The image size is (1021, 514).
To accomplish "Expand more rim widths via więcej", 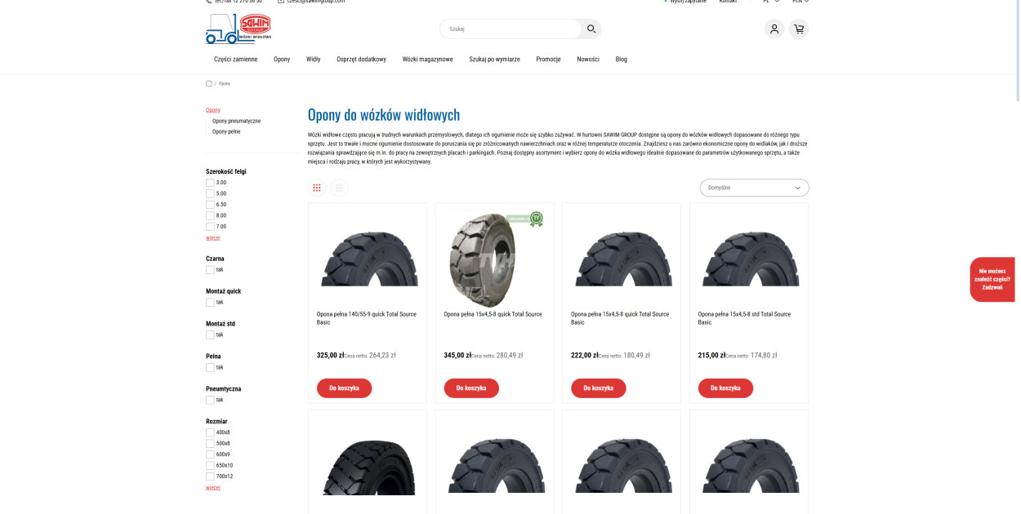I will coord(213,238).
